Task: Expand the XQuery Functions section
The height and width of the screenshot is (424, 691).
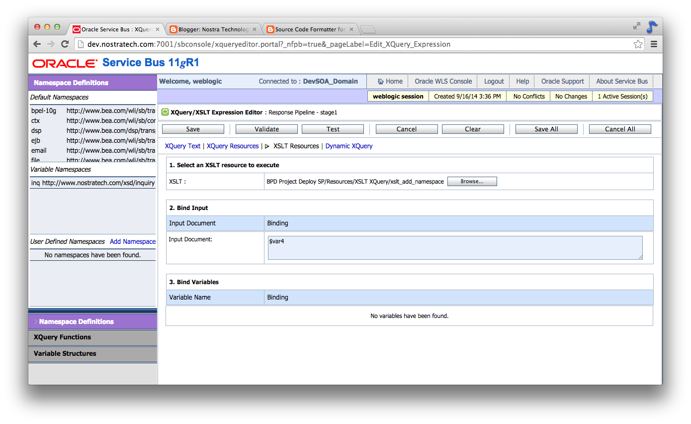Action: point(93,337)
